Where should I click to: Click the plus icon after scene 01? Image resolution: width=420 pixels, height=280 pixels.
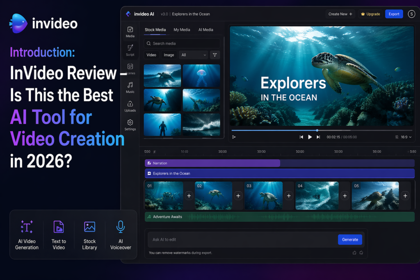pos(189,196)
